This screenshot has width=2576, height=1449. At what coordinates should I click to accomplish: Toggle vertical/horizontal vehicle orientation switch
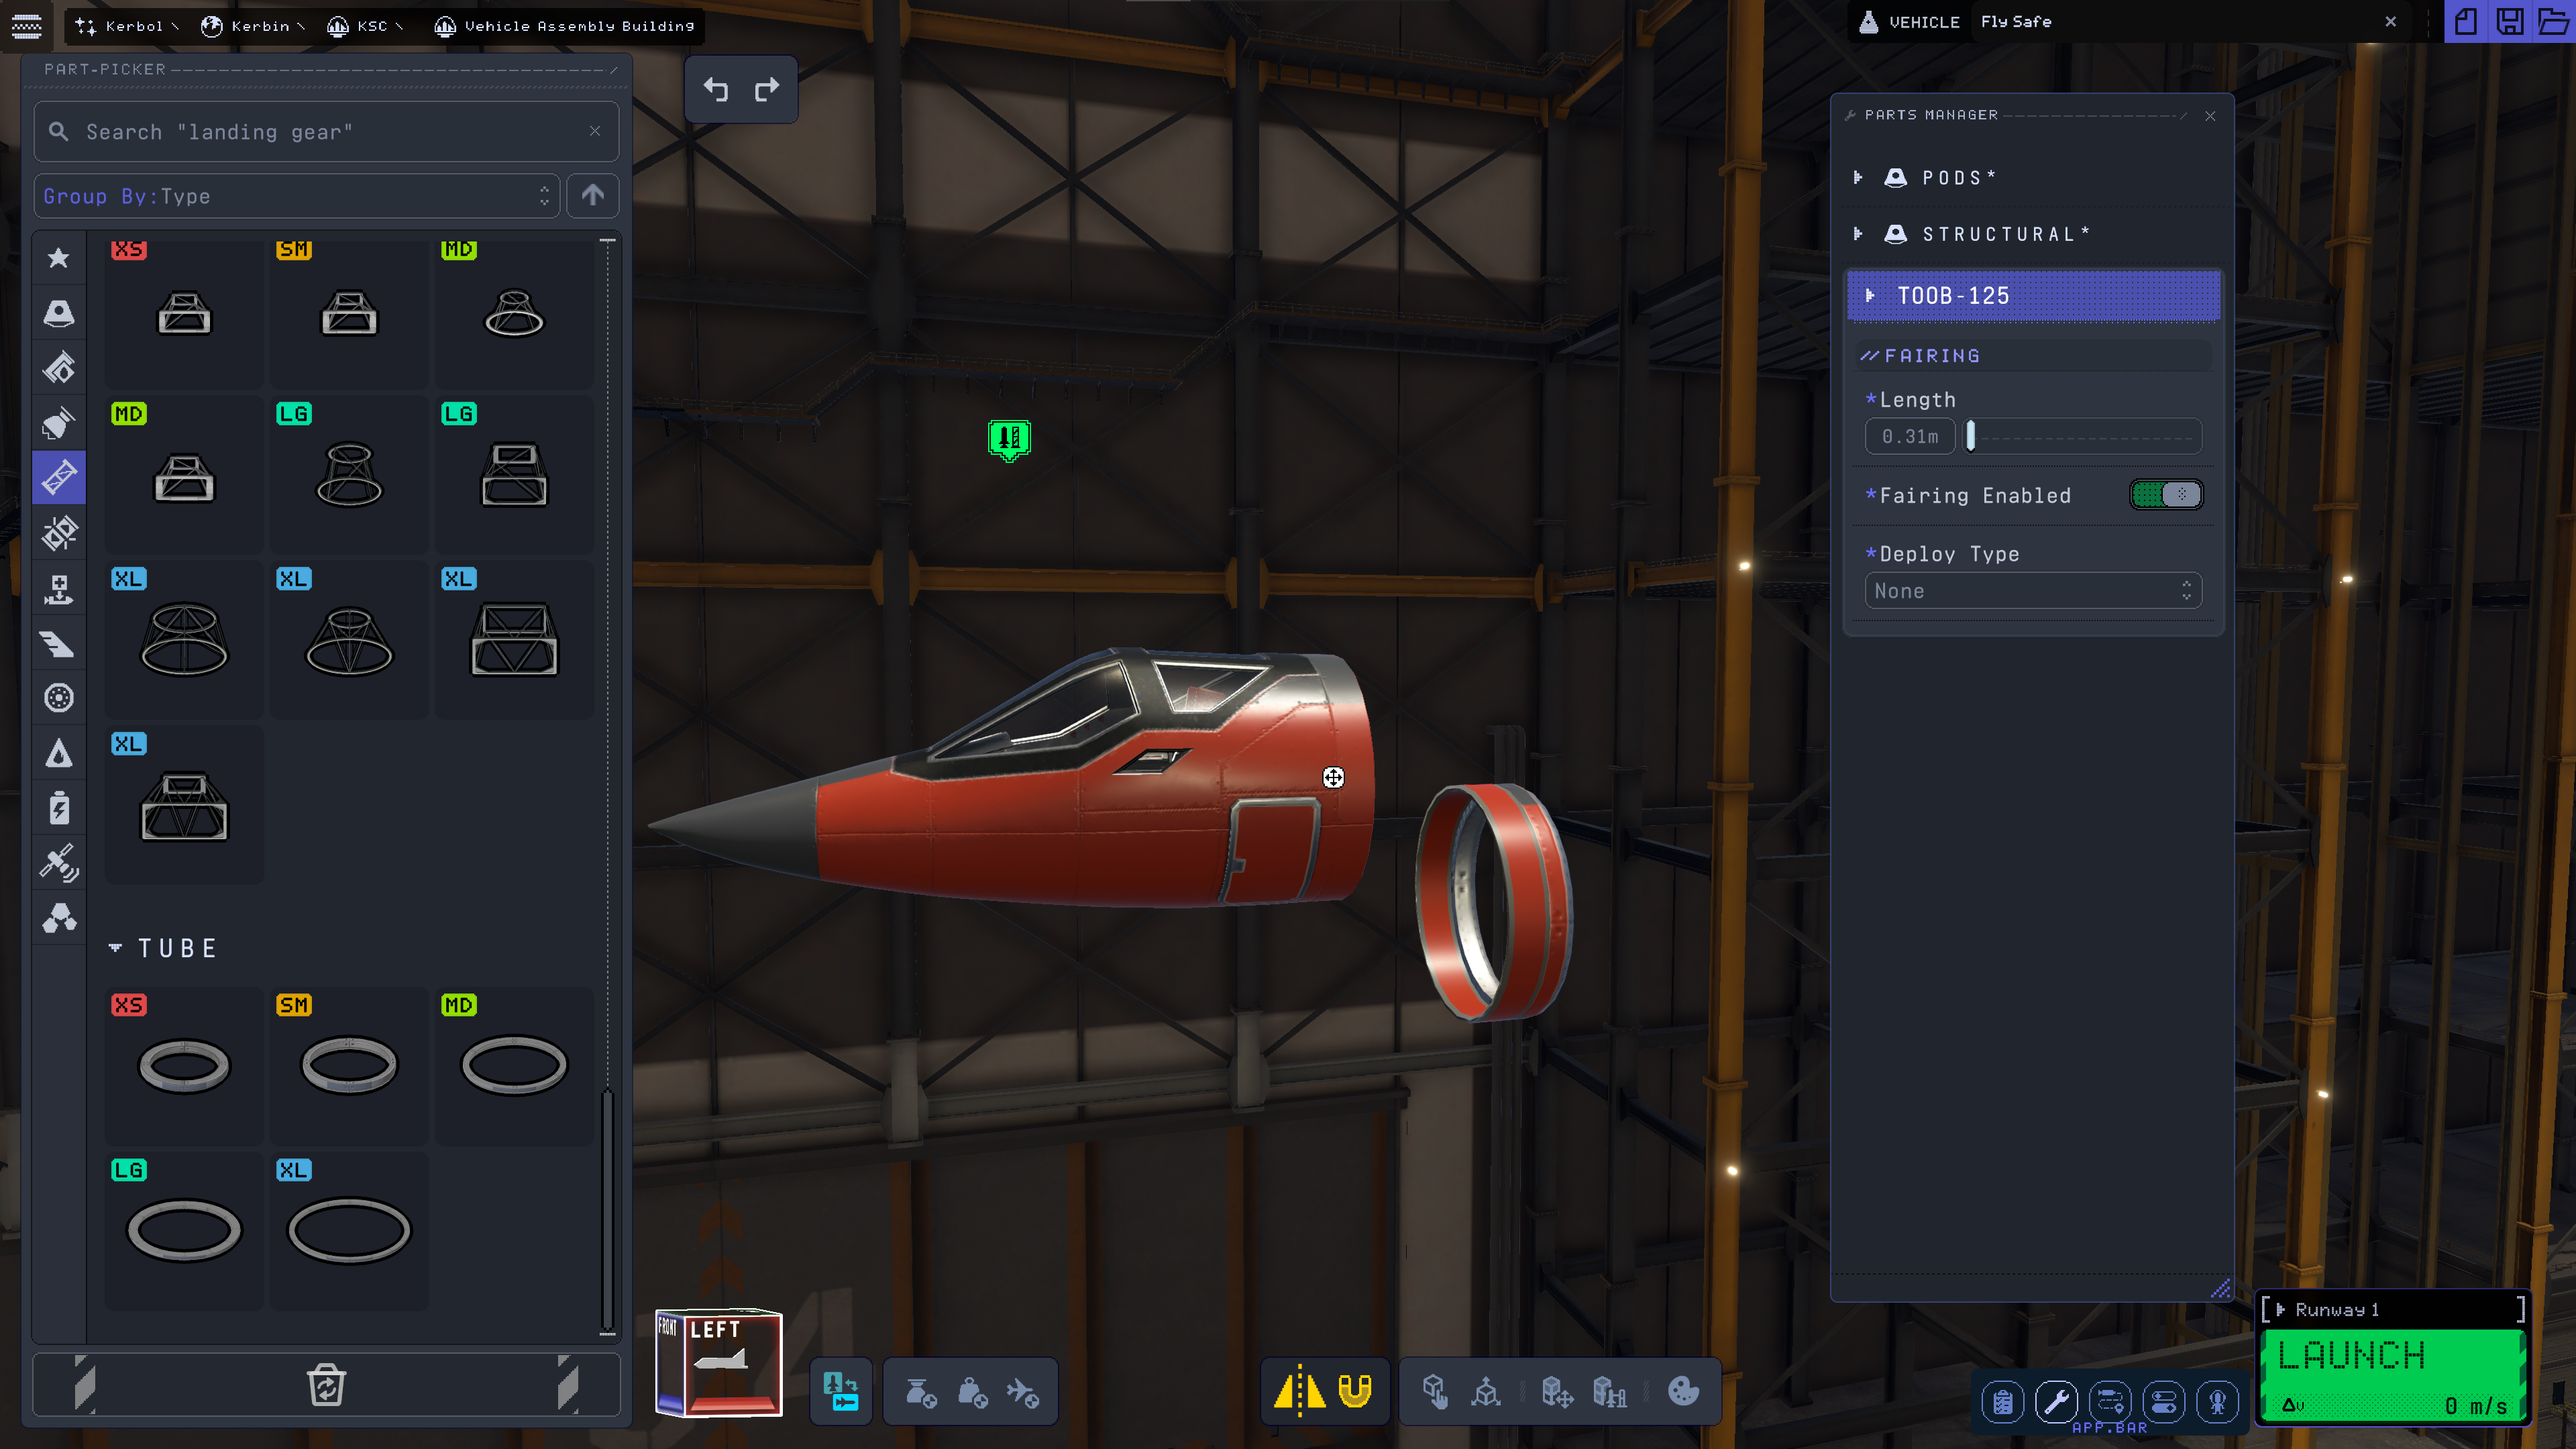coord(841,1392)
